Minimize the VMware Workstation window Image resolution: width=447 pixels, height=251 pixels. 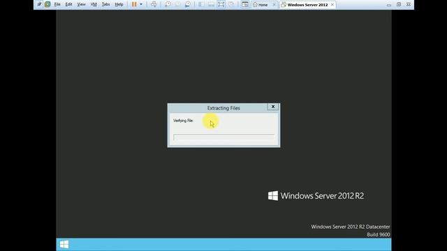click(x=389, y=5)
